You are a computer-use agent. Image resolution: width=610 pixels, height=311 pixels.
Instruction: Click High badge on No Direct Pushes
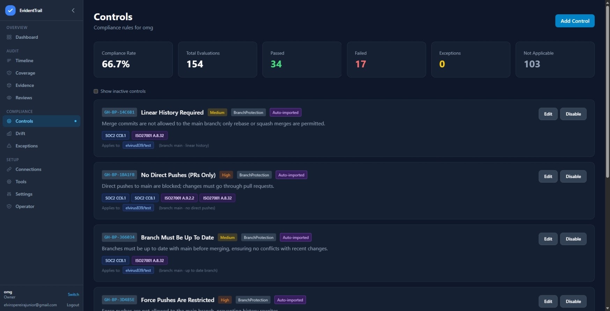pyautogui.click(x=226, y=175)
